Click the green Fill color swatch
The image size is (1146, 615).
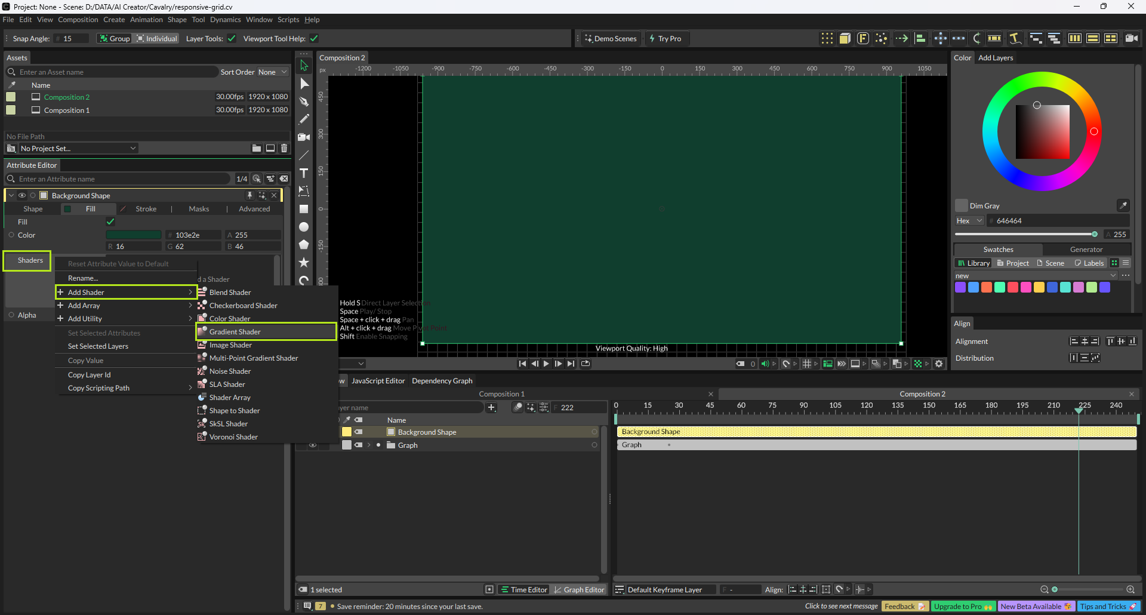pyautogui.click(x=134, y=235)
